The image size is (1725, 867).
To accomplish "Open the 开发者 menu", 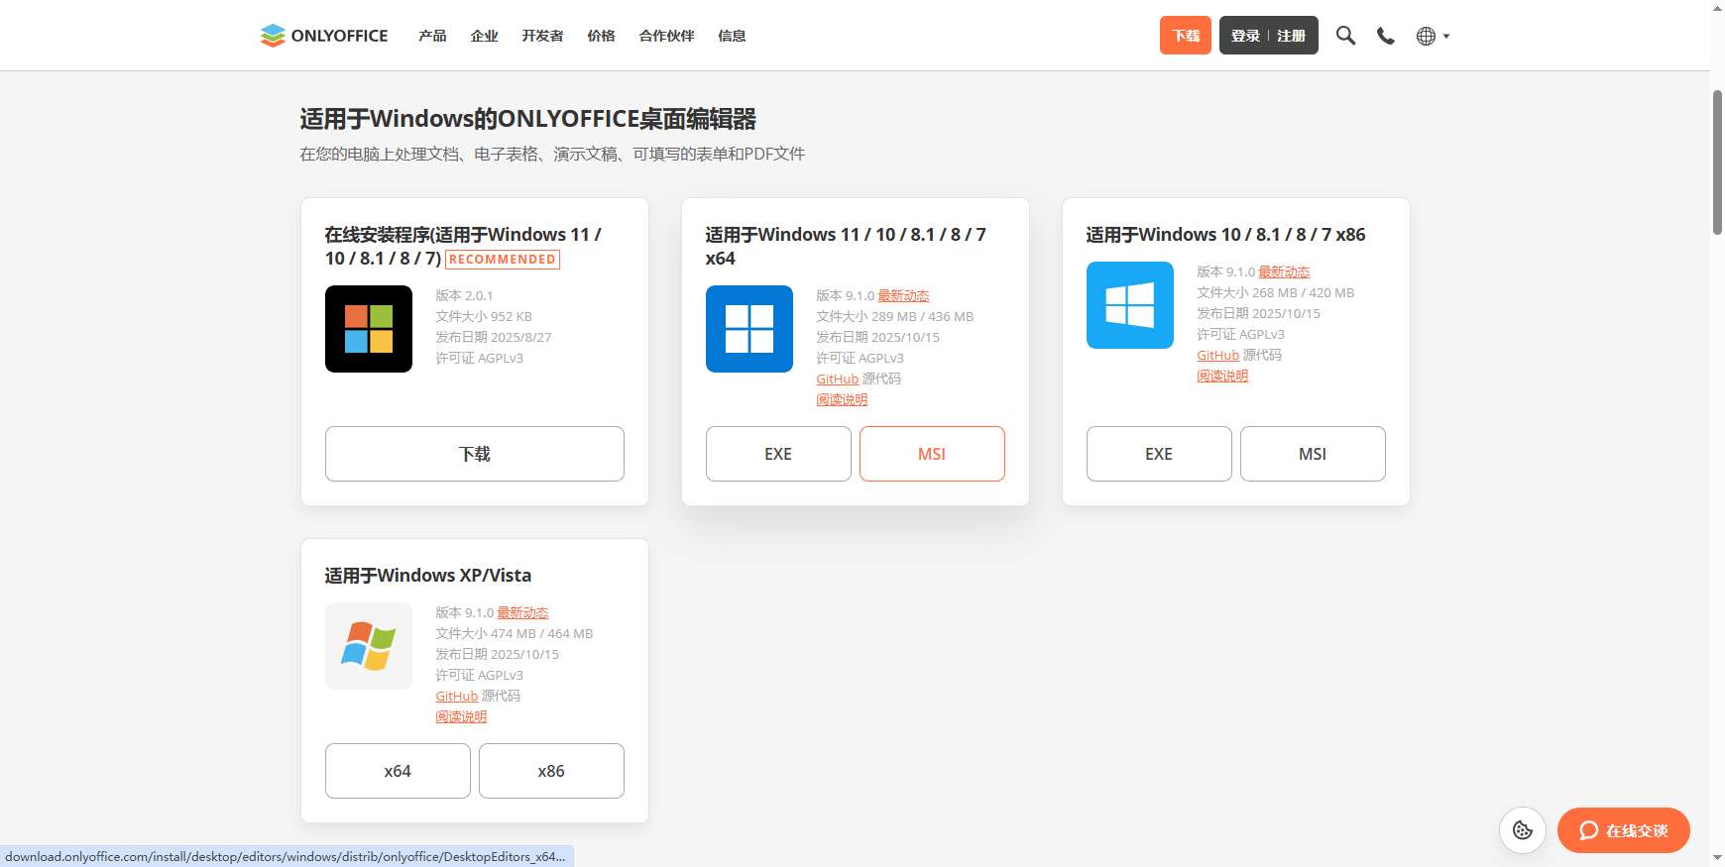I will [542, 36].
